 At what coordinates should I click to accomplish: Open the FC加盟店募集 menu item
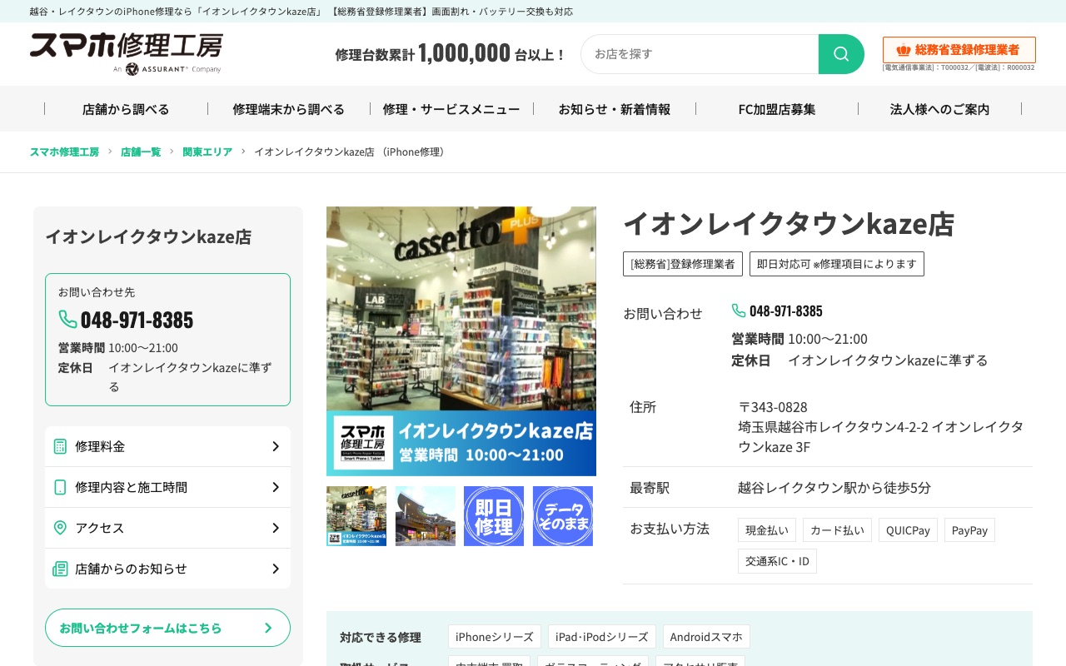coord(777,109)
